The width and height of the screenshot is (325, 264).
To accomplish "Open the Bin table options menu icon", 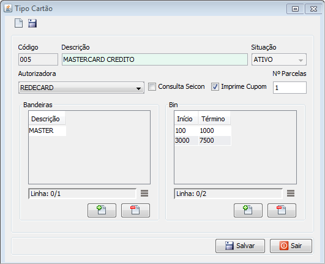I will (x=291, y=194).
